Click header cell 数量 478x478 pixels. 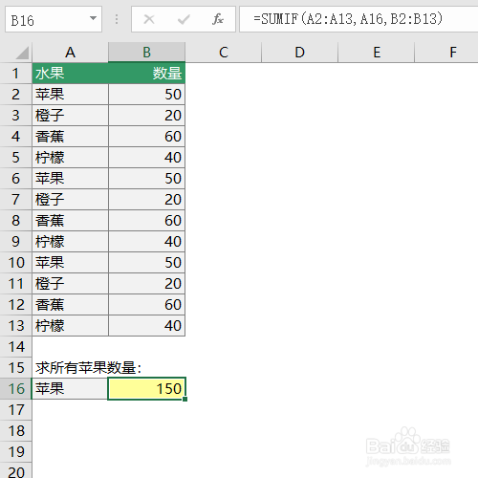[x=146, y=74]
